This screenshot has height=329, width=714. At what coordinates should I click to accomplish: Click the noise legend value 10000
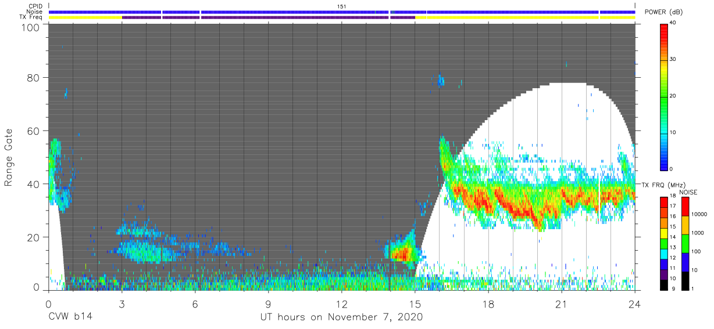click(x=698, y=214)
